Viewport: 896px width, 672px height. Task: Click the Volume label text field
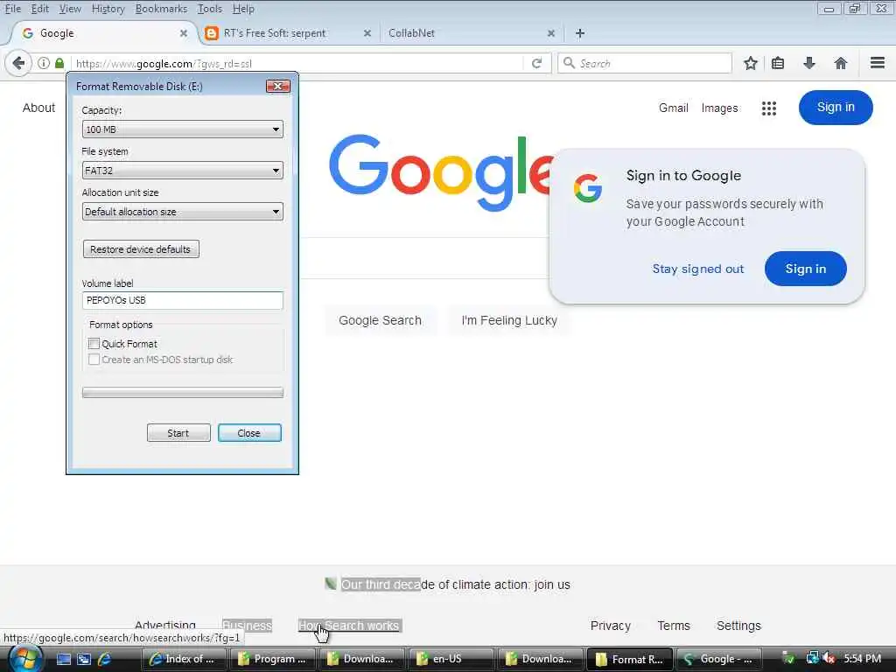click(x=182, y=301)
